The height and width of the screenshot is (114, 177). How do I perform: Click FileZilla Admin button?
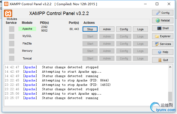tap(107, 44)
